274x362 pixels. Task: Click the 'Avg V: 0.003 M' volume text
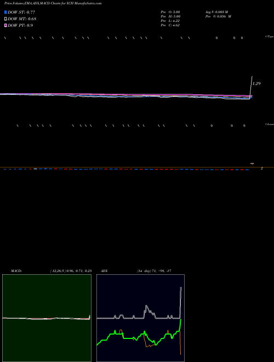coord(217,12)
